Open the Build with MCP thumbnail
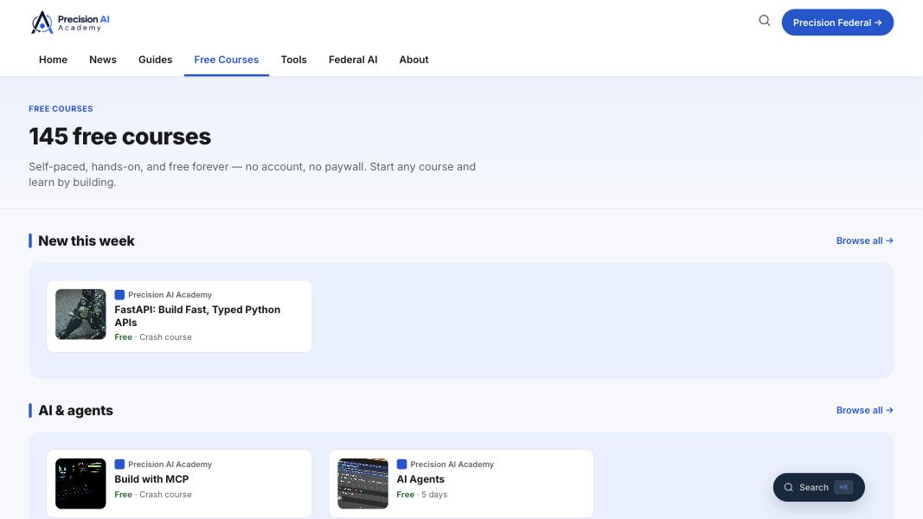Image resolution: width=923 pixels, height=519 pixels. [80, 484]
